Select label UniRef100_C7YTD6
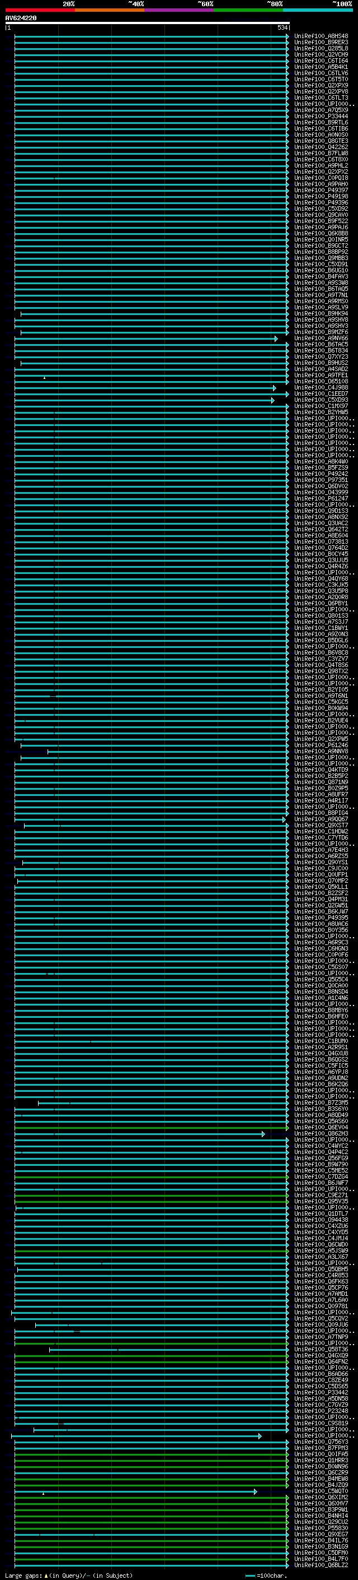This screenshot has width=358, height=1580. [x=321, y=838]
